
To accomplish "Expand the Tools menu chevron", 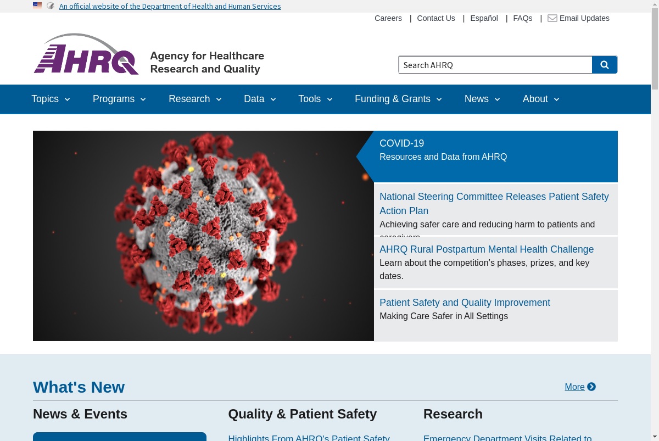I will pyautogui.click(x=329, y=99).
